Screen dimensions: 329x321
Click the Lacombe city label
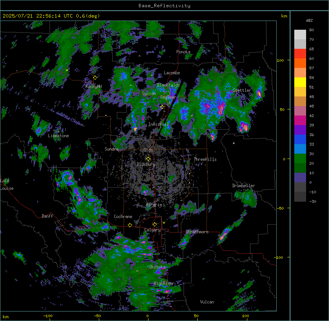click(172, 73)
